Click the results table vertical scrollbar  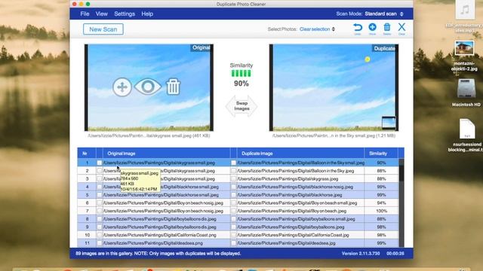click(401, 202)
